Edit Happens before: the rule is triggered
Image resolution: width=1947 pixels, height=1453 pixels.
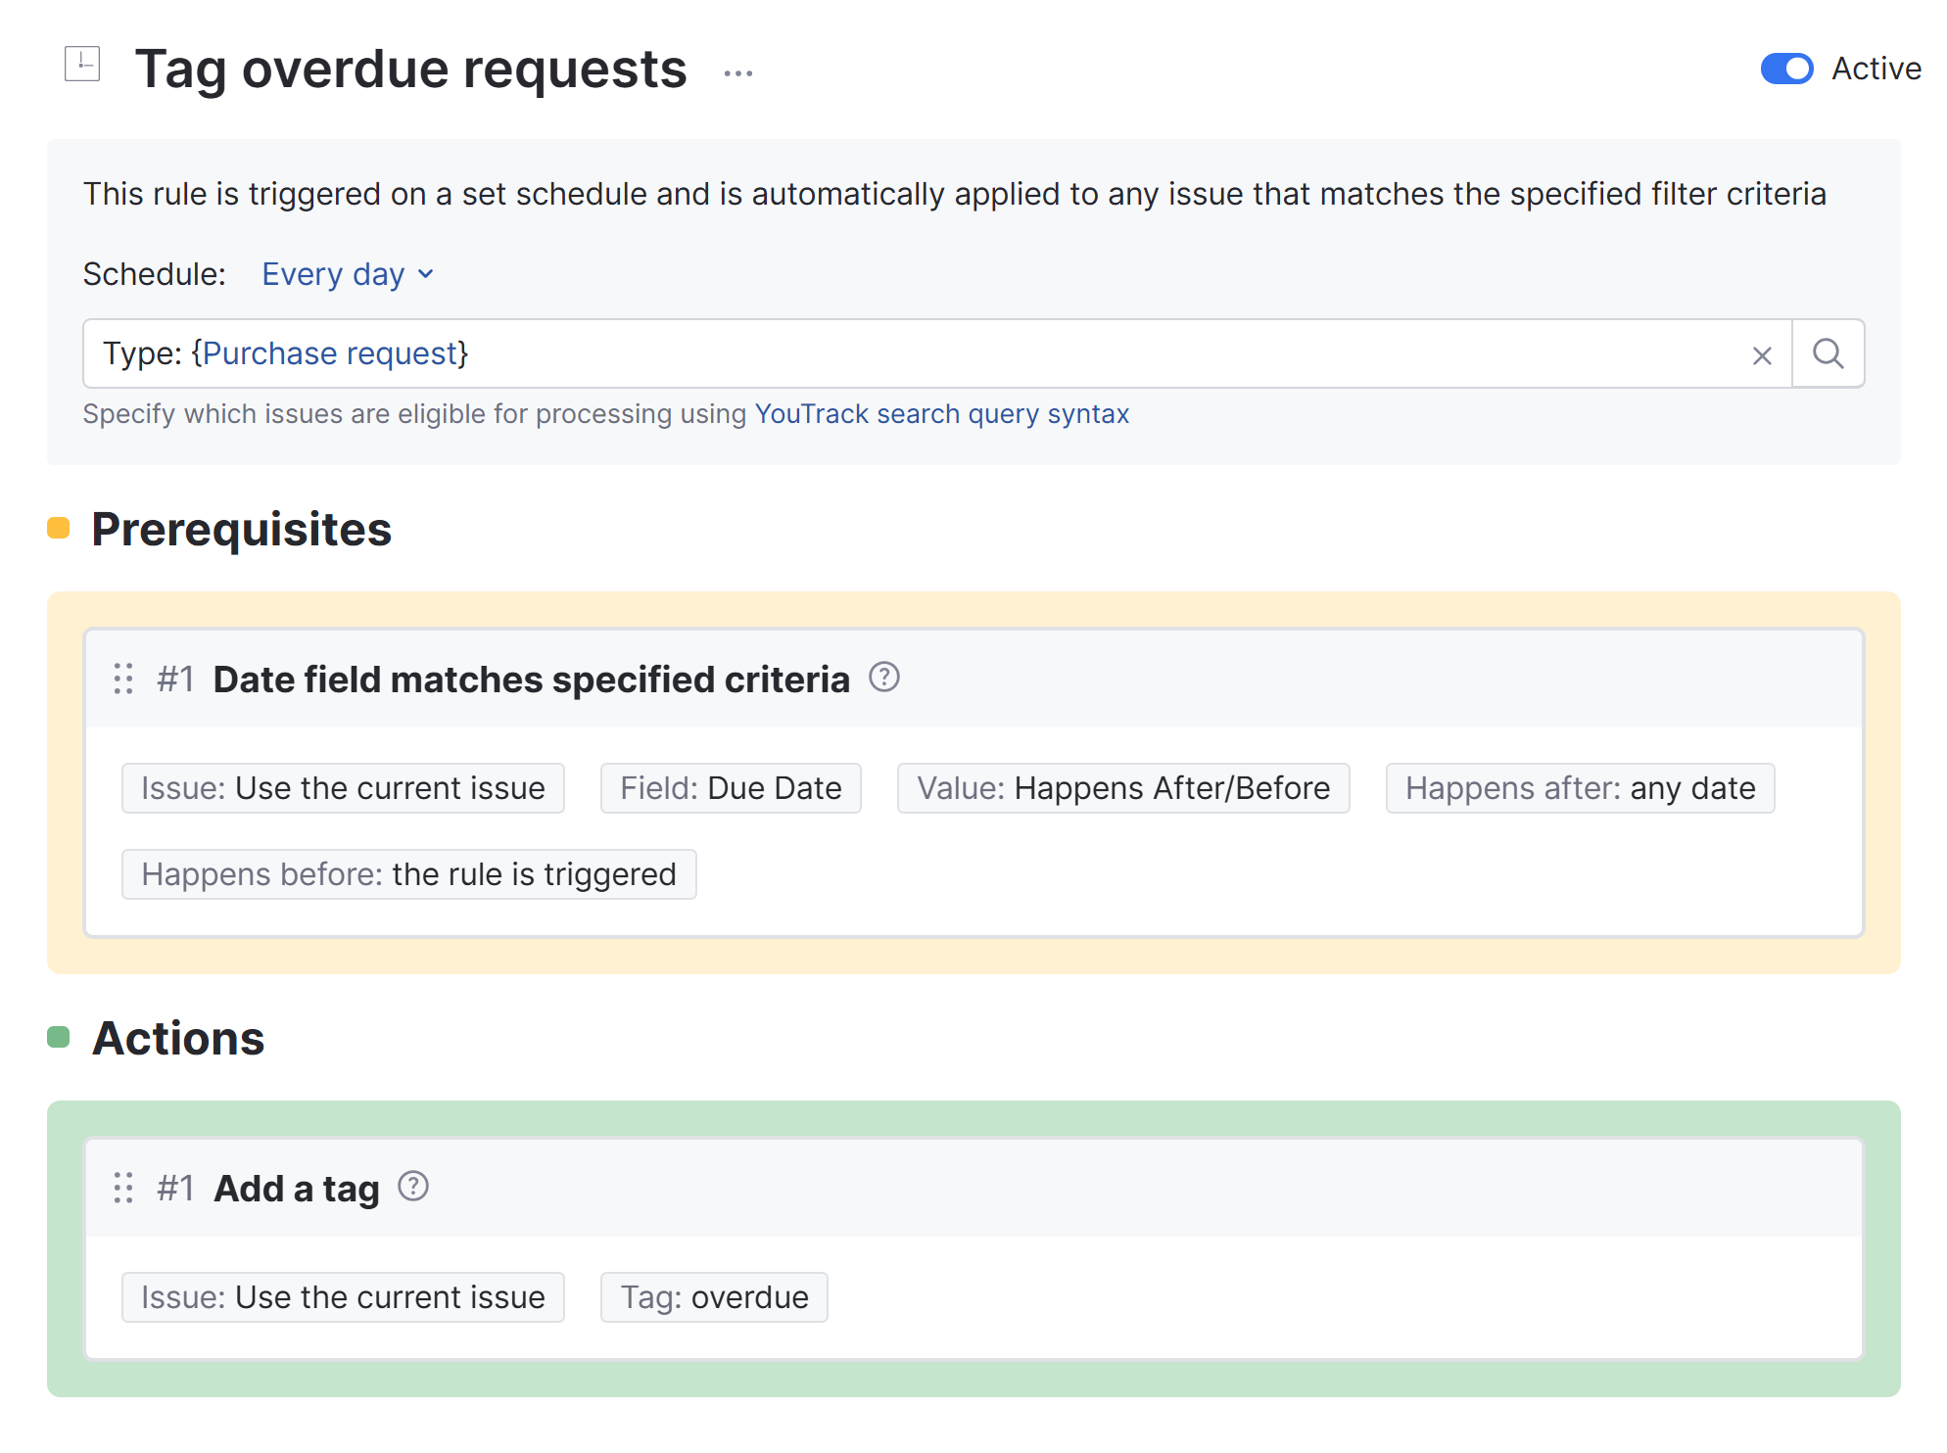point(408,874)
